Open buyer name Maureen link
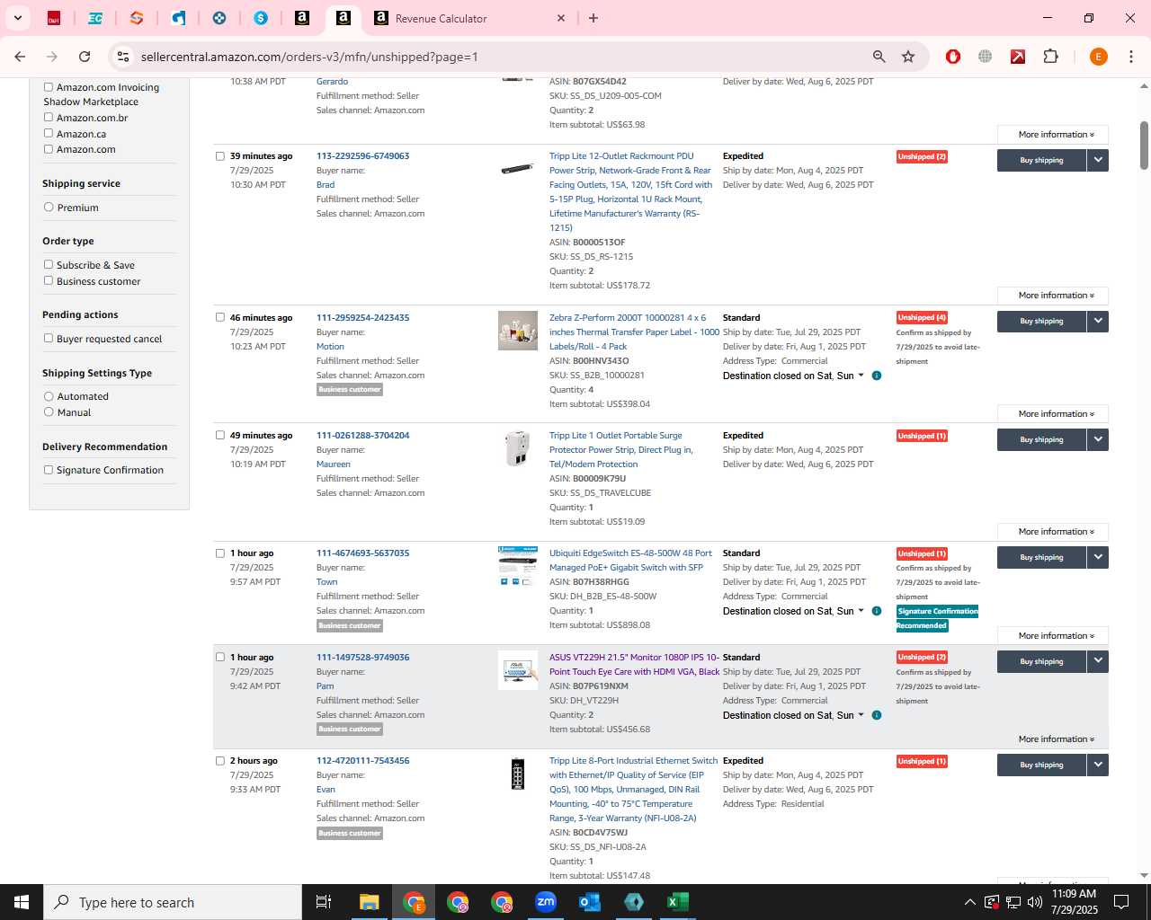The image size is (1151, 920). click(334, 464)
